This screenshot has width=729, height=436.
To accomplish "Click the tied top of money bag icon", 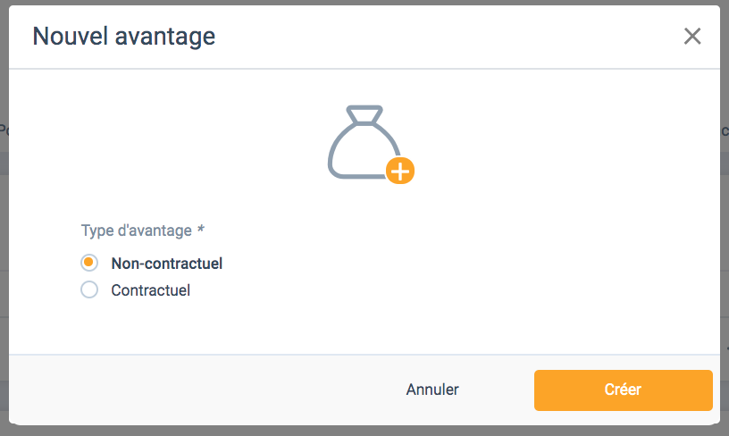I will [x=364, y=114].
